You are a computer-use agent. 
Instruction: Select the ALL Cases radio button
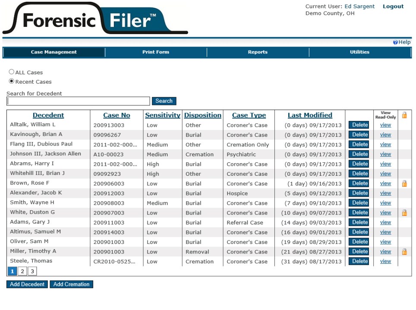tap(11, 72)
